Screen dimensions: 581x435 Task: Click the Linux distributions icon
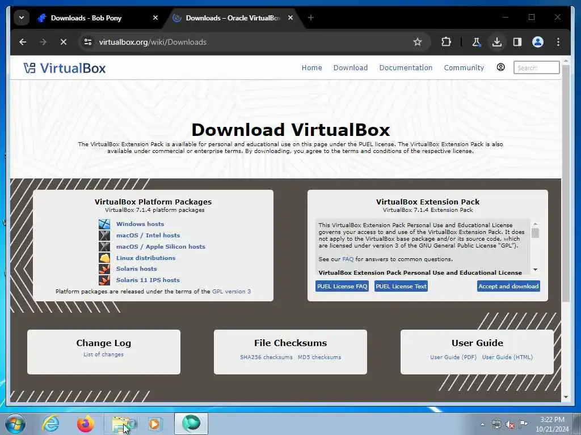coord(104,258)
